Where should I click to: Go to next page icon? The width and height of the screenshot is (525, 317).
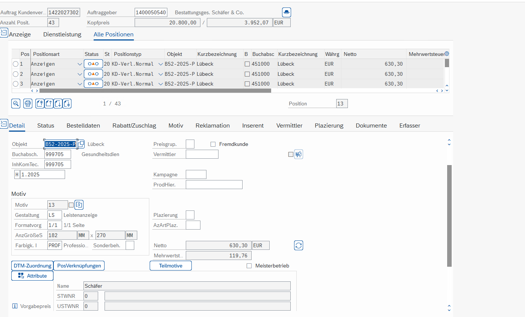tap(58, 104)
